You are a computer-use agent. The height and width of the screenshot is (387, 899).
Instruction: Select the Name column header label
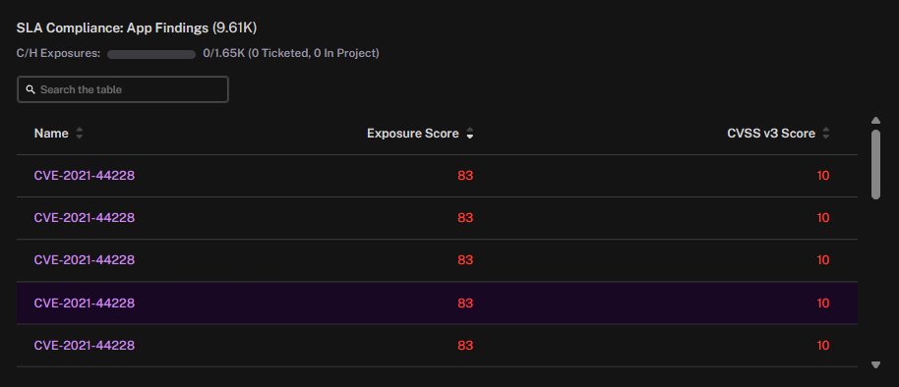click(51, 134)
